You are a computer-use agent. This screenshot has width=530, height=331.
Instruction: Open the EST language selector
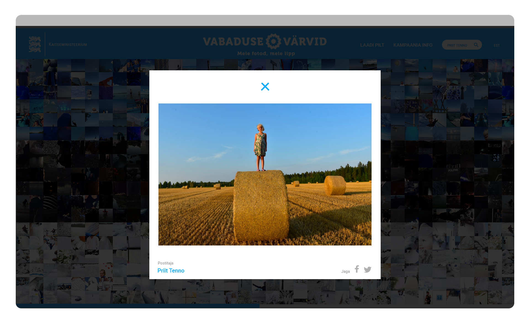click(x=497, y=45)
